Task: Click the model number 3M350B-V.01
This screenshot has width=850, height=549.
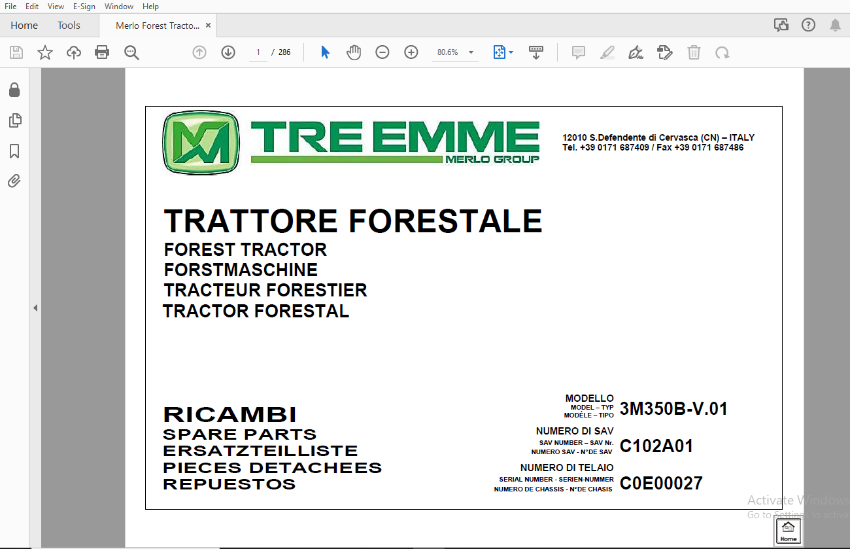Action: (x=673, y=409)
